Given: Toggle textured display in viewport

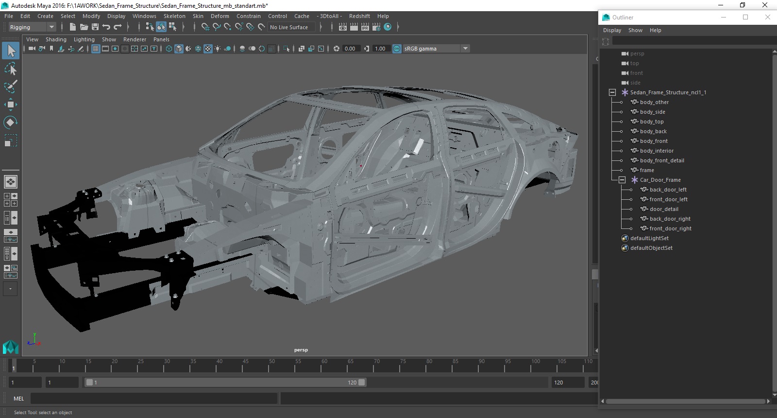Looking at the screenshot, I should click(x=208, y=49).
